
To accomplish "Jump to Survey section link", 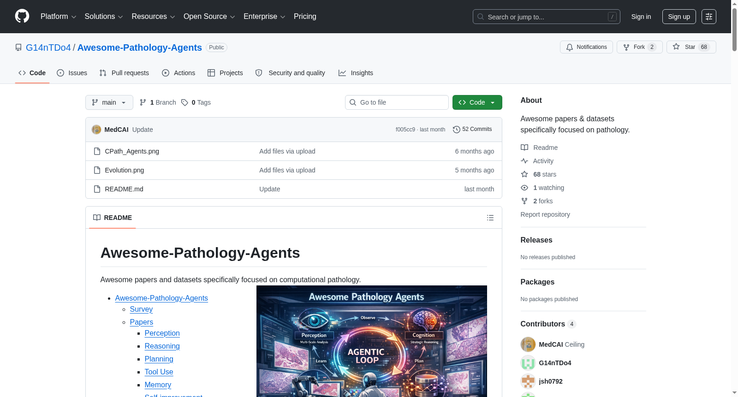I will point(141,309).
